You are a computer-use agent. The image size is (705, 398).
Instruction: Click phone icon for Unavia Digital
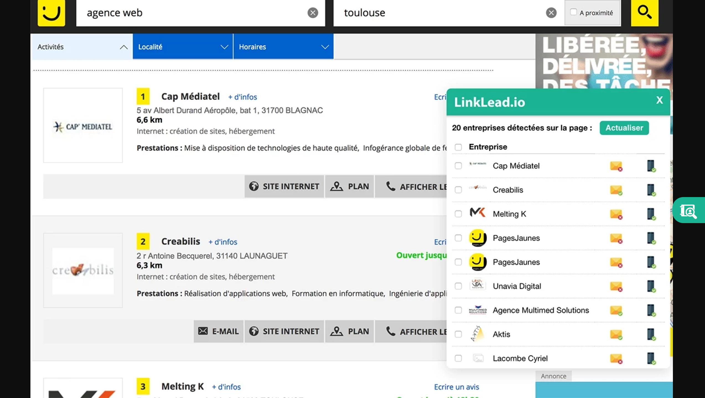click(x=651, y=286)
